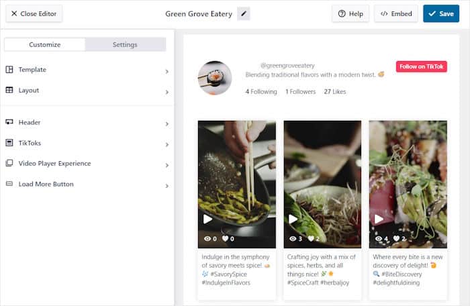Expand the Header section chevron
This screenshot has width=470, height=306.
pyautogui.click(x=167, y=123)
